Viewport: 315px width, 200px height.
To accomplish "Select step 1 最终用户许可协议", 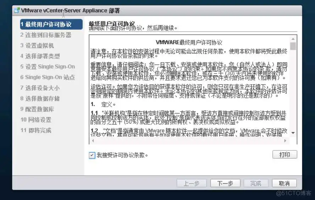I will 51,24.
